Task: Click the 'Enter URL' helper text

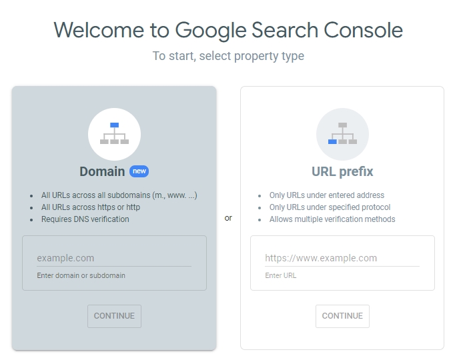Action: 281,275
